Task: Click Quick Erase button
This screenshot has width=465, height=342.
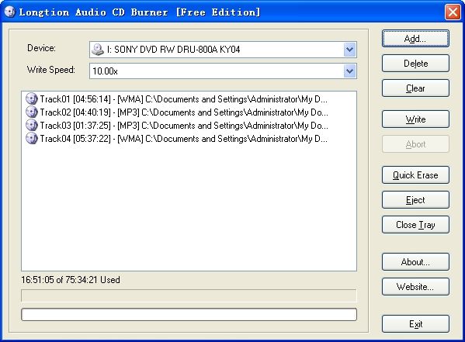Action: (415, 174)
